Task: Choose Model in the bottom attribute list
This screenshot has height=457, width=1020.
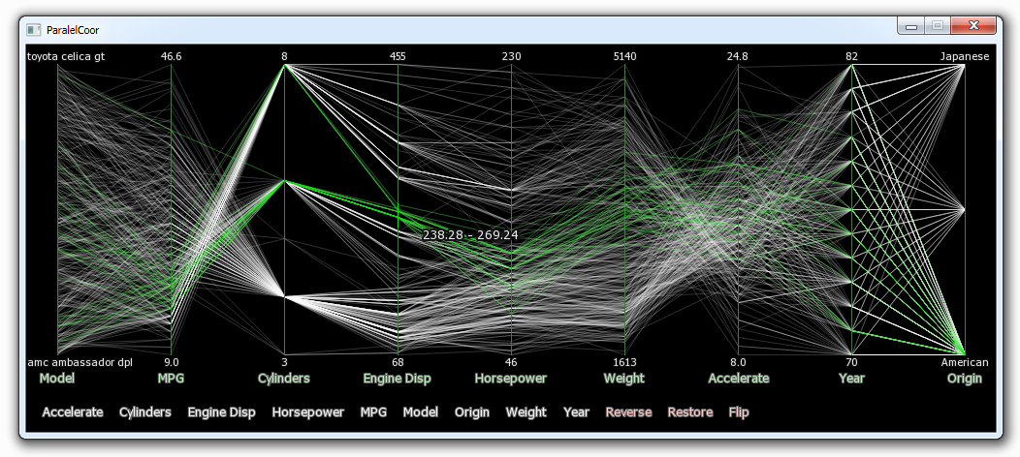Action: [420, 412]
